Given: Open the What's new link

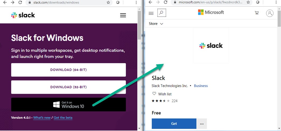Looking at the screenshot, I should [42, 118].
